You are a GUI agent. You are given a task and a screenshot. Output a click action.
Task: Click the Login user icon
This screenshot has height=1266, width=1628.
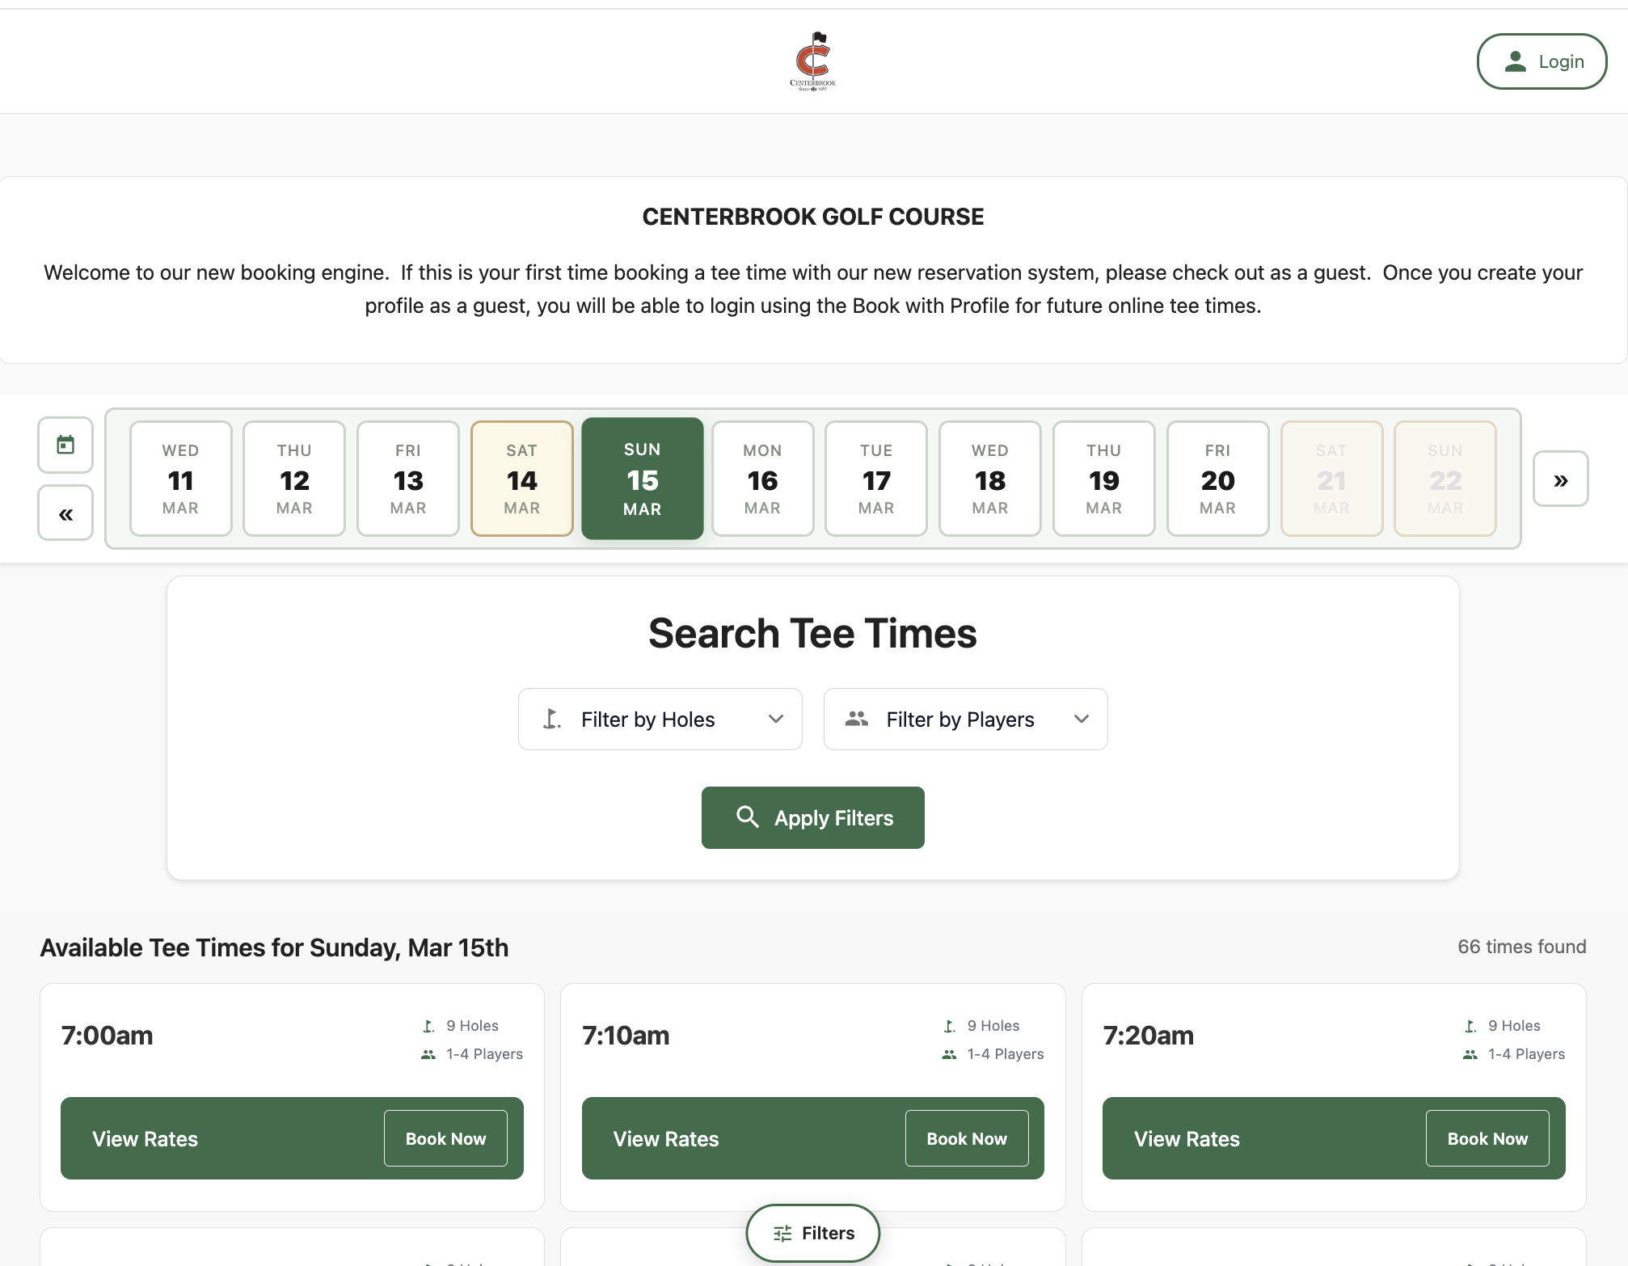tap(1515, 61)
